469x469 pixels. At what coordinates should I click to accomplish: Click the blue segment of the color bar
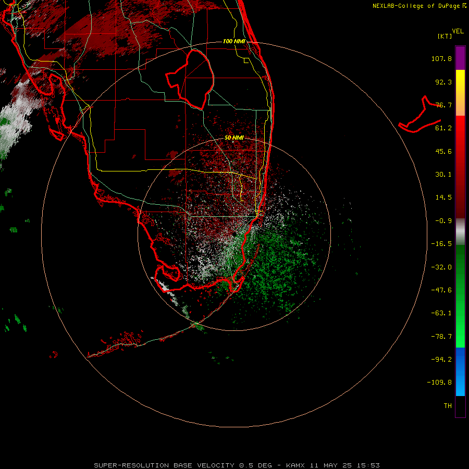(460, 372)
